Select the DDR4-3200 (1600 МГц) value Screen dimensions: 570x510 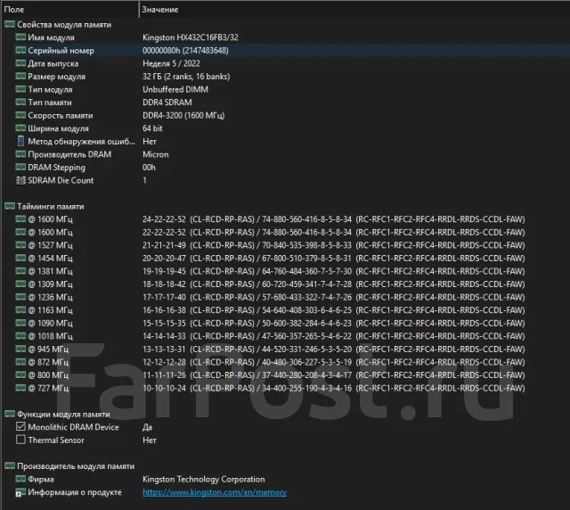pos(183,115)
